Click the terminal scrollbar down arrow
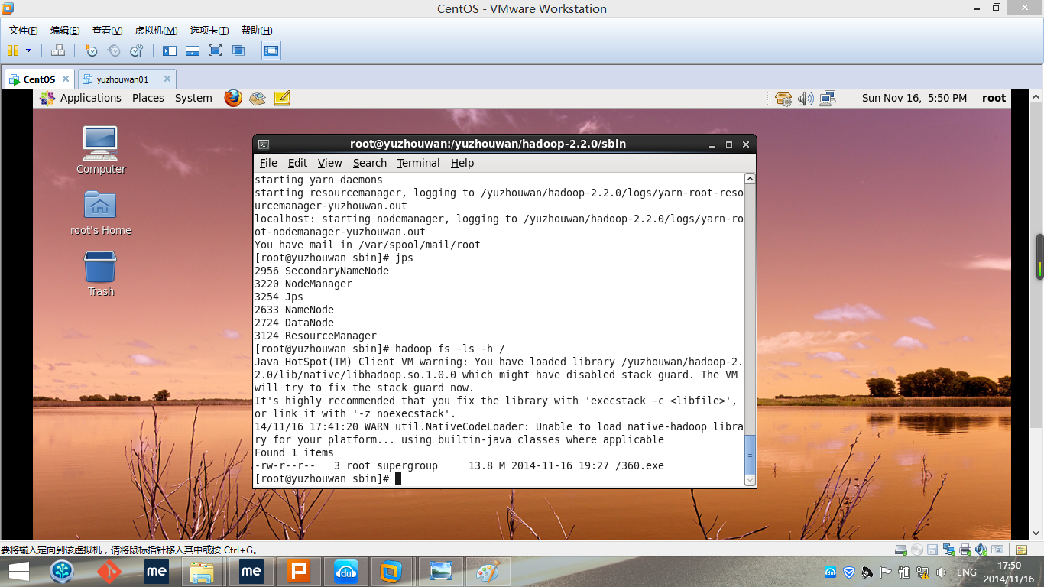The image size is (1044, 587). [750, 480]
